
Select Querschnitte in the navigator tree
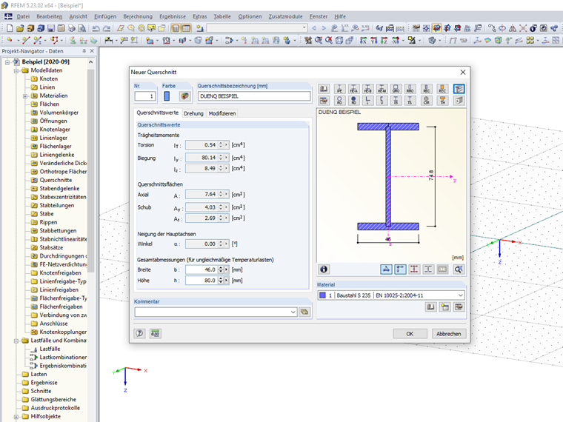(56, 180)
